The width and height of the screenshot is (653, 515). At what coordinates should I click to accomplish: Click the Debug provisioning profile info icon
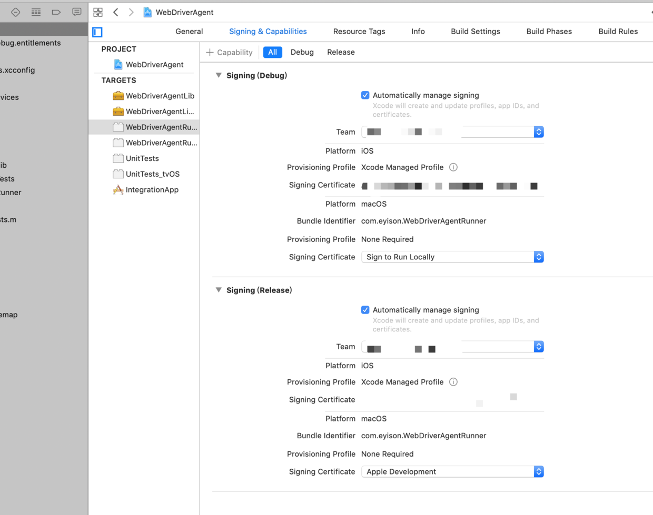[453, 167]
